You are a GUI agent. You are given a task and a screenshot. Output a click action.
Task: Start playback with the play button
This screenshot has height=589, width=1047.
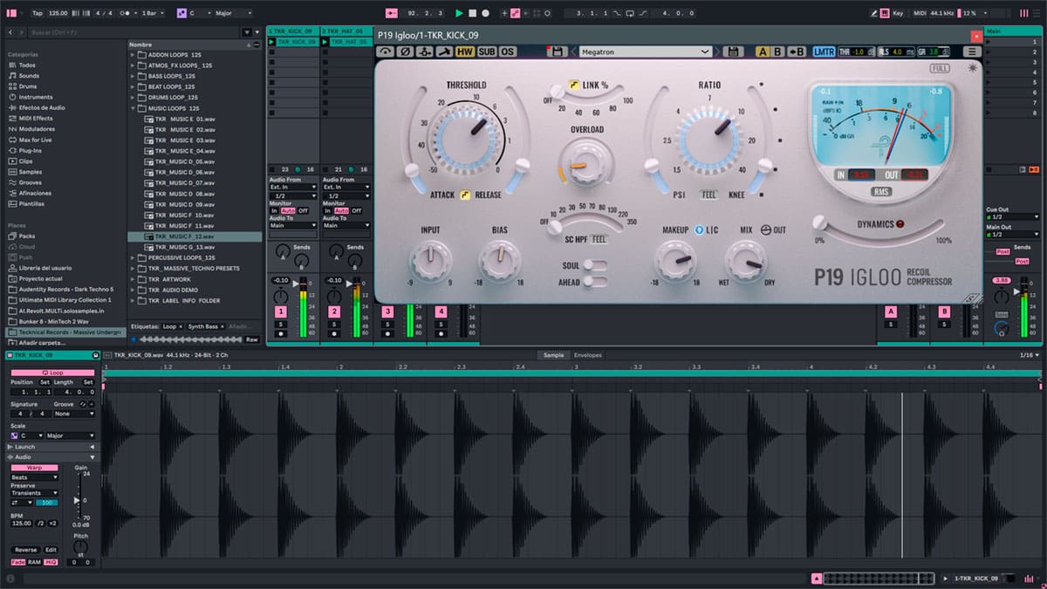click(x=459, y=13)
